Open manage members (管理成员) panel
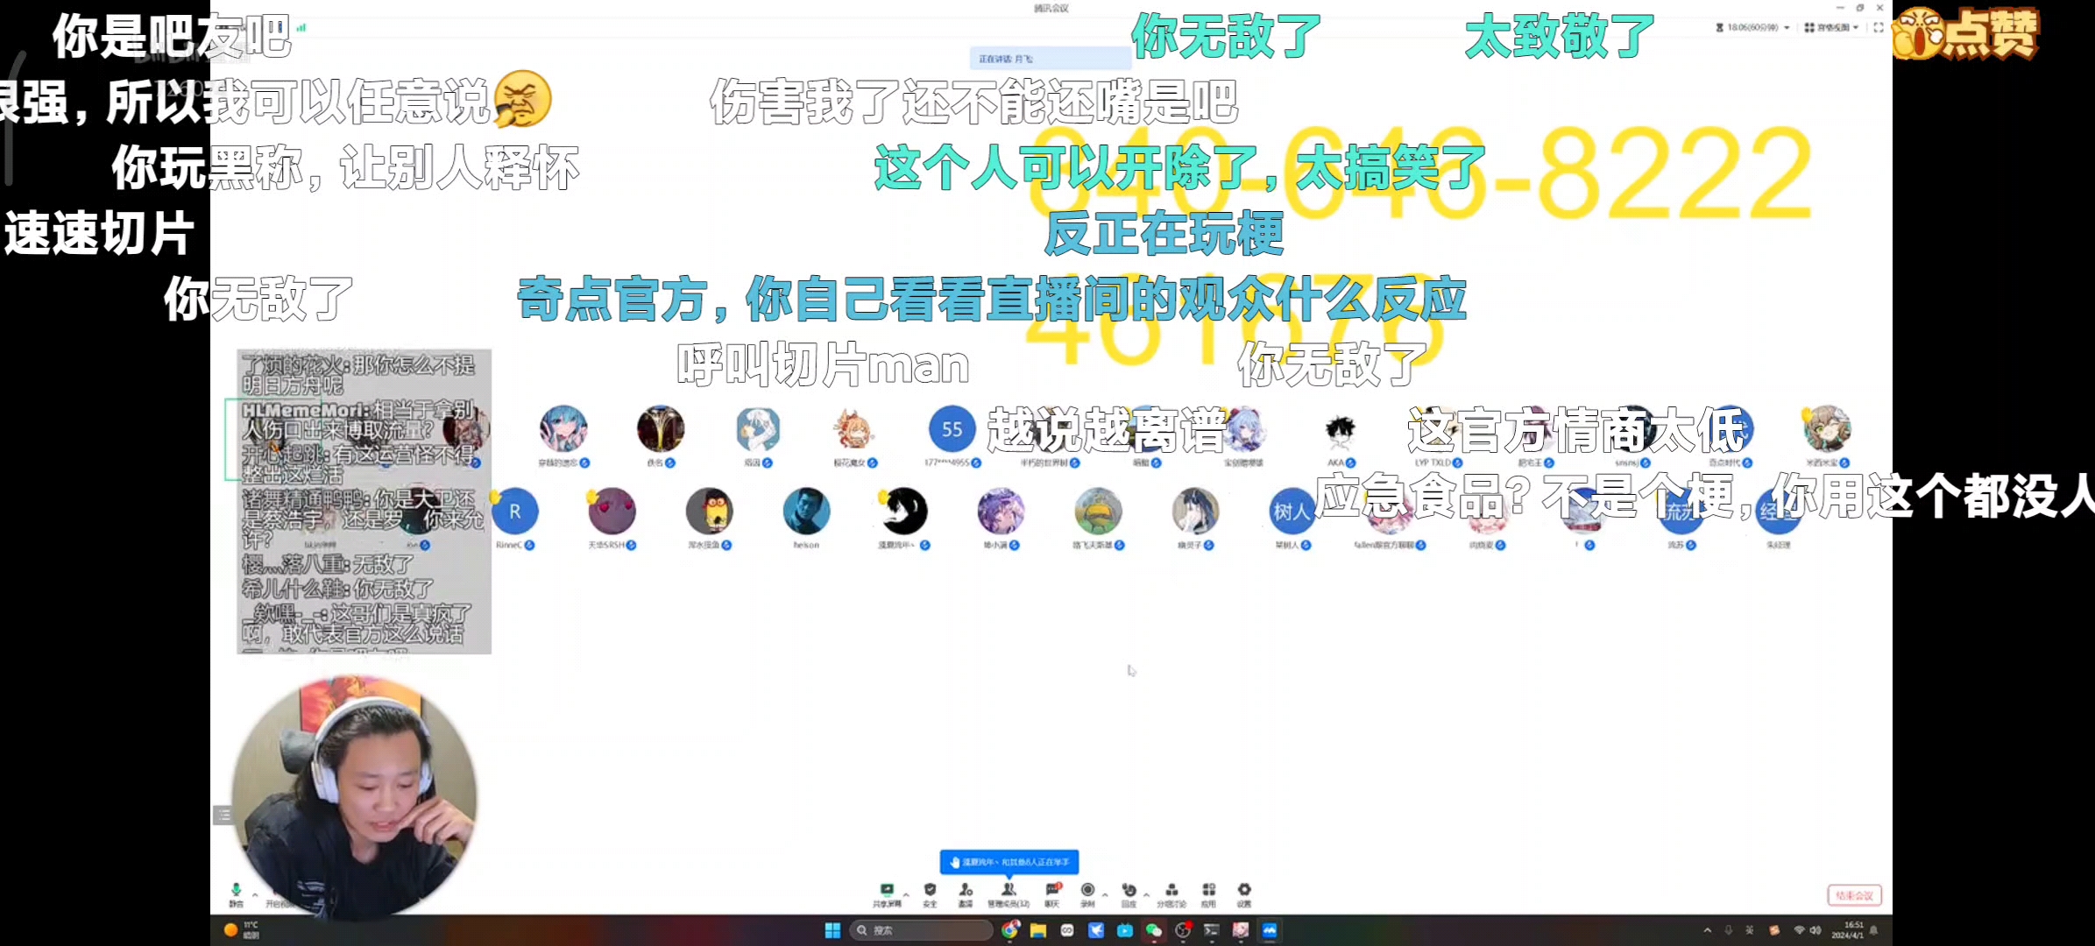 coord(1009,890)
